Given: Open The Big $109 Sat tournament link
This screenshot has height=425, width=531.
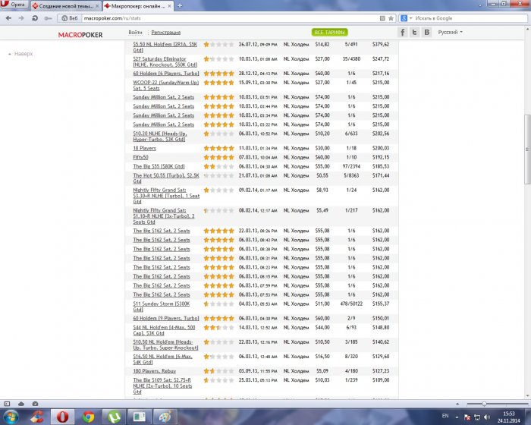Looking at the screenshot, I should coord(162,386).
